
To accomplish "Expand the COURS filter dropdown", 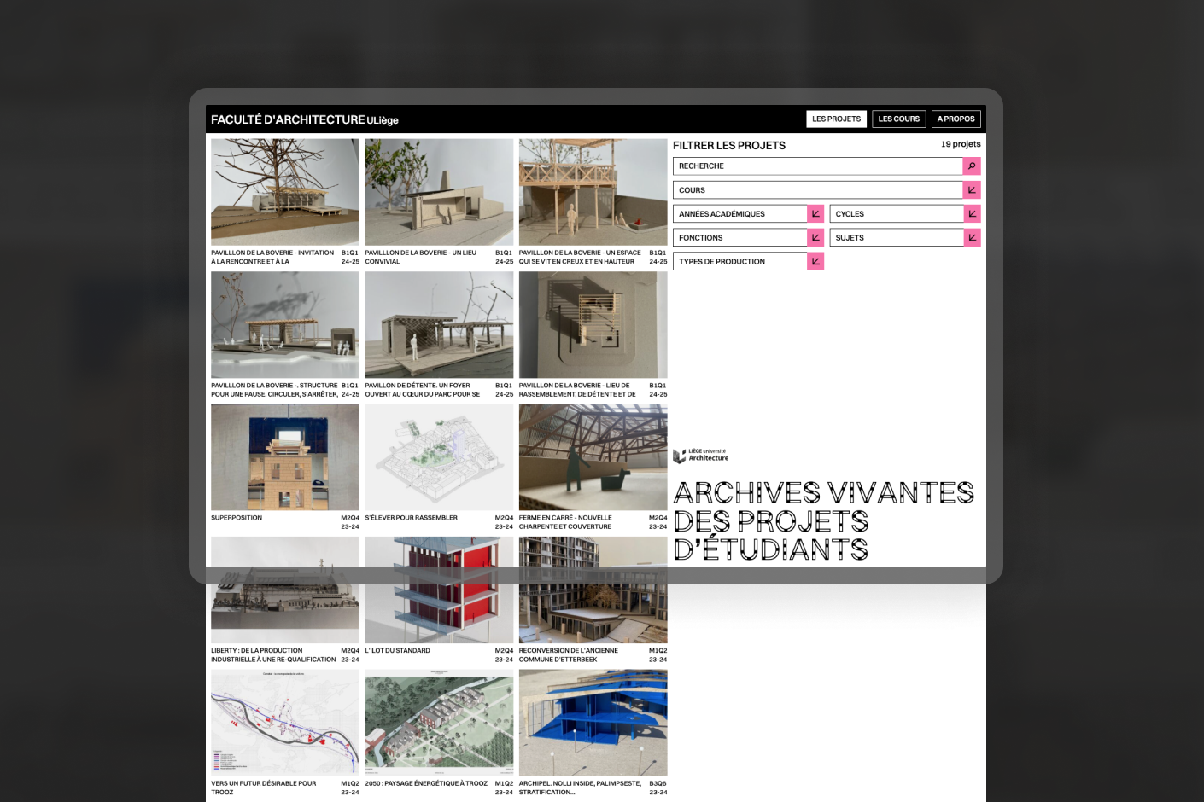I will [818, 190].
